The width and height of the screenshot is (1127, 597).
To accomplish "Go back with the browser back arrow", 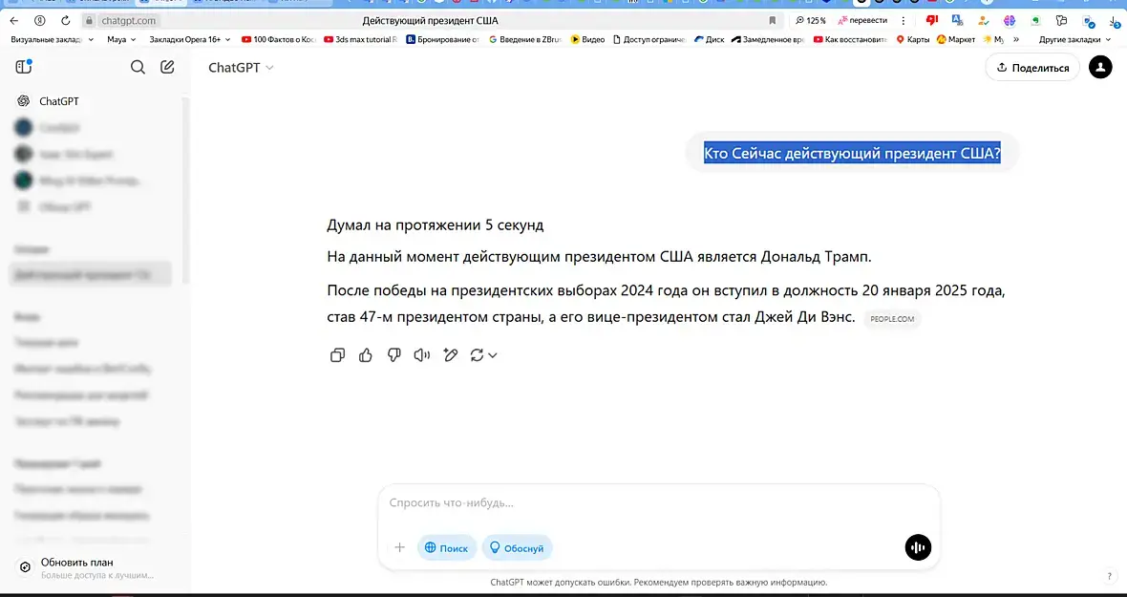I will pyautogui.click(x=13, y=20).
